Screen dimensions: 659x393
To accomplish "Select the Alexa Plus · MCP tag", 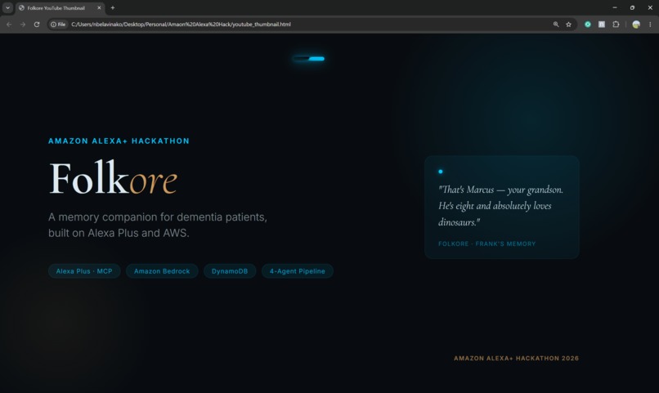I will (84, 271).
